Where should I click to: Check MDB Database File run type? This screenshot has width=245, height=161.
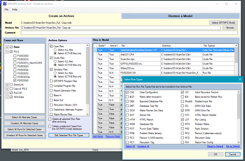point(127,124)
